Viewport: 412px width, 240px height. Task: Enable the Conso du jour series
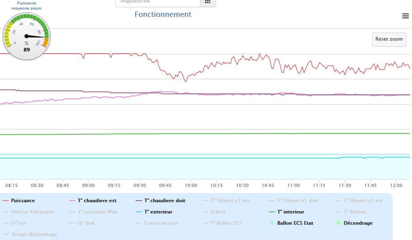tap(161, 223)
